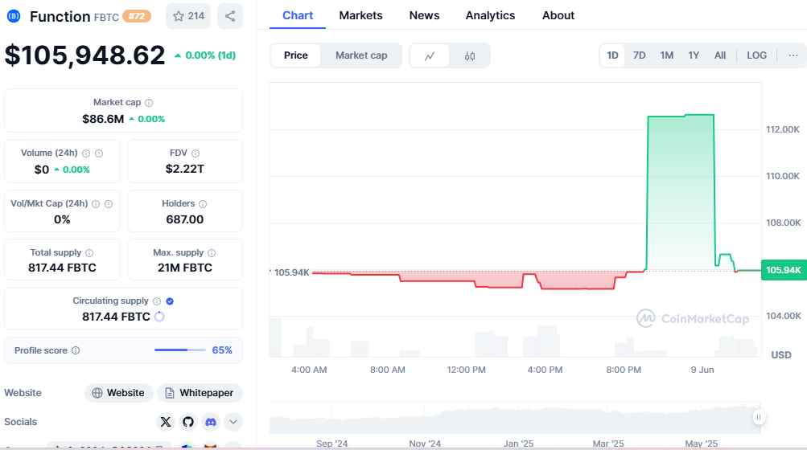Click the 65% profile score value
This screenshot has height=450, width=807.
point(222,350)
